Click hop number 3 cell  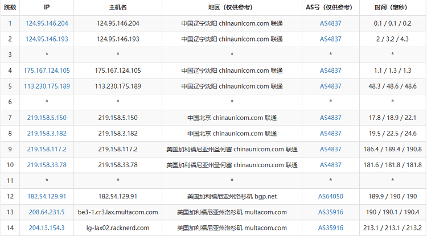tap(10, 55)
